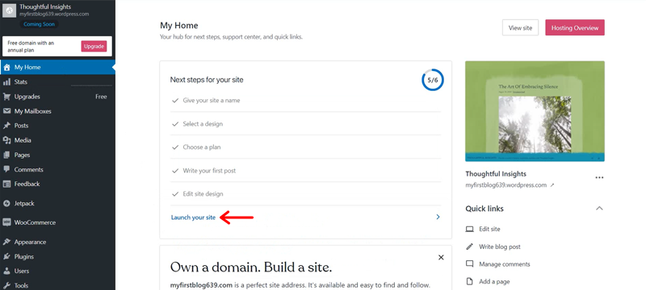This screenshot has height=290, width=646.
Task: Click the pencil icon beside Write blog post
Action: click(x=469, y=246)
